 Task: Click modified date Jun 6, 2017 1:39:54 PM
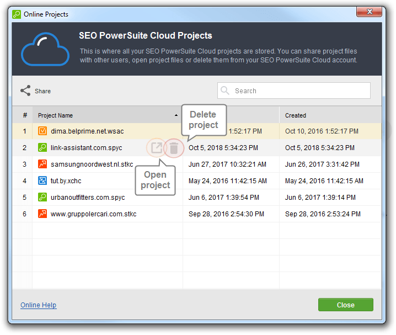point(224,198)
